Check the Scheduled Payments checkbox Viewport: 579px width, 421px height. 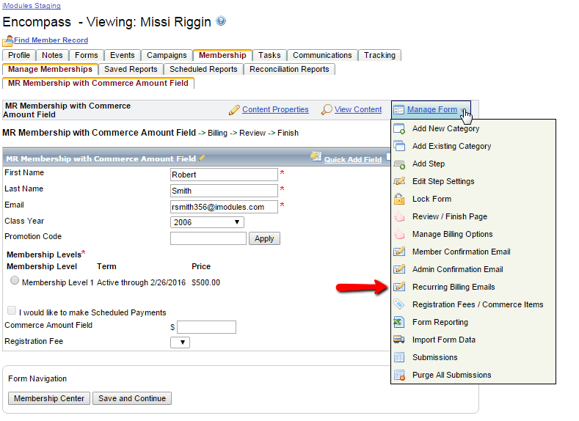tap(12, 310)
